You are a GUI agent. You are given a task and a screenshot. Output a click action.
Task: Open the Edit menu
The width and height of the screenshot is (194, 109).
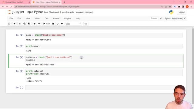[x=19, y=18]
